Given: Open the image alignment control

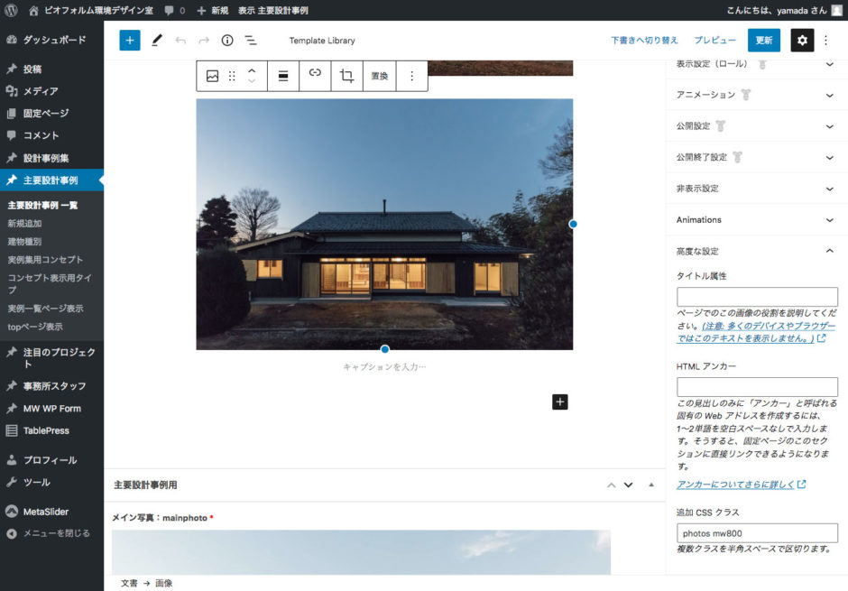Looking at the screenshot, I should click(x=283, y=76).
